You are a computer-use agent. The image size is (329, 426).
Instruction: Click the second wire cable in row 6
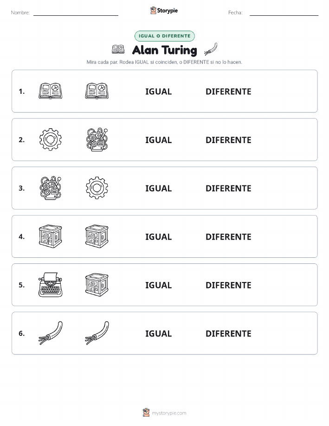97,333
